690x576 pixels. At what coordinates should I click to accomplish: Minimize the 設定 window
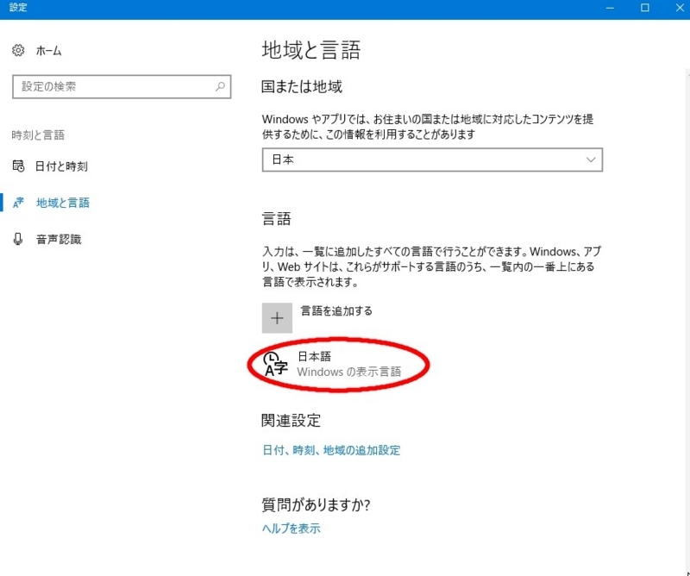610,8
